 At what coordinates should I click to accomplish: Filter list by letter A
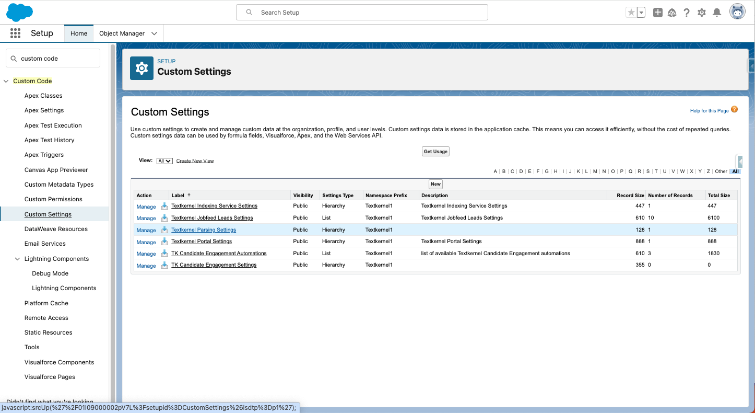[496, 171]
